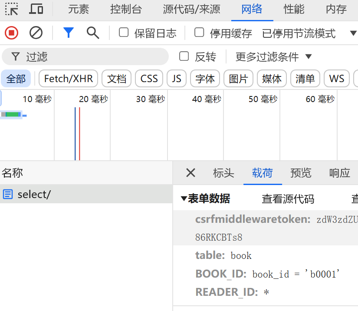358x311 pixels.
Task: Click the blue line in timeline overview
Action: click(75, 134)
